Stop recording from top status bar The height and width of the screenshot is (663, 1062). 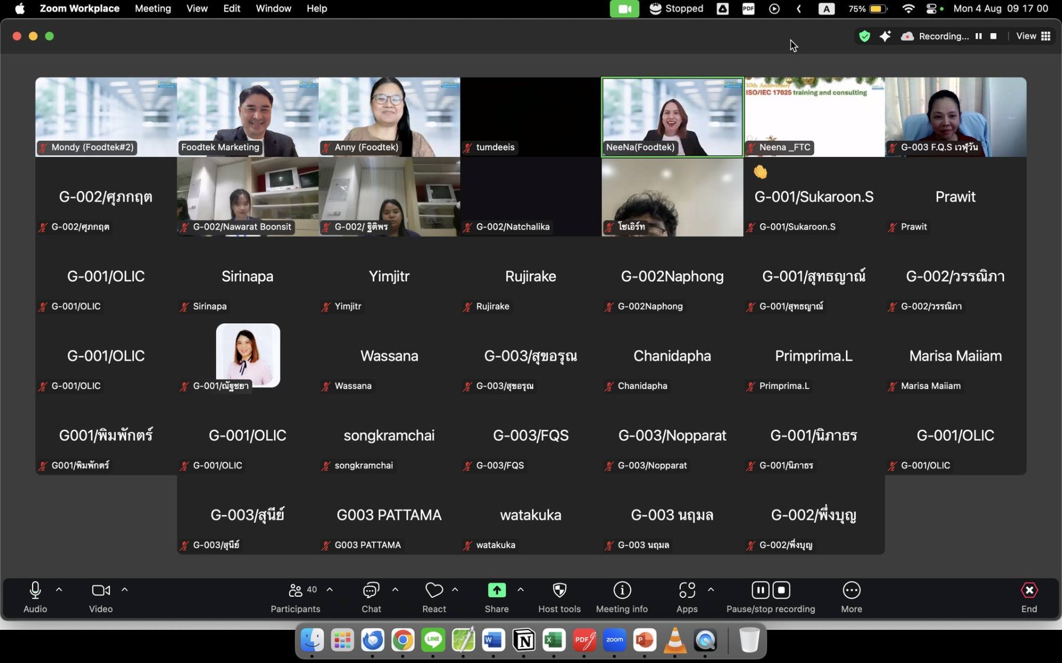tap(993, 36)
